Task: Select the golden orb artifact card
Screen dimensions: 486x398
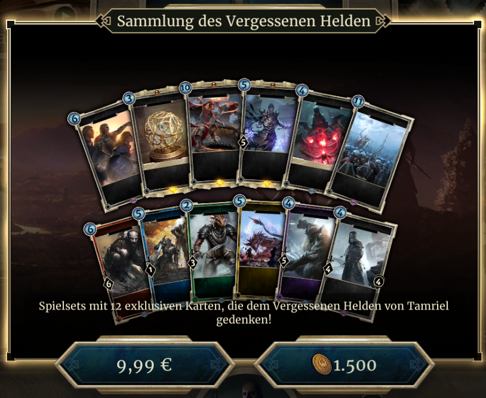Action: (161, 141)
